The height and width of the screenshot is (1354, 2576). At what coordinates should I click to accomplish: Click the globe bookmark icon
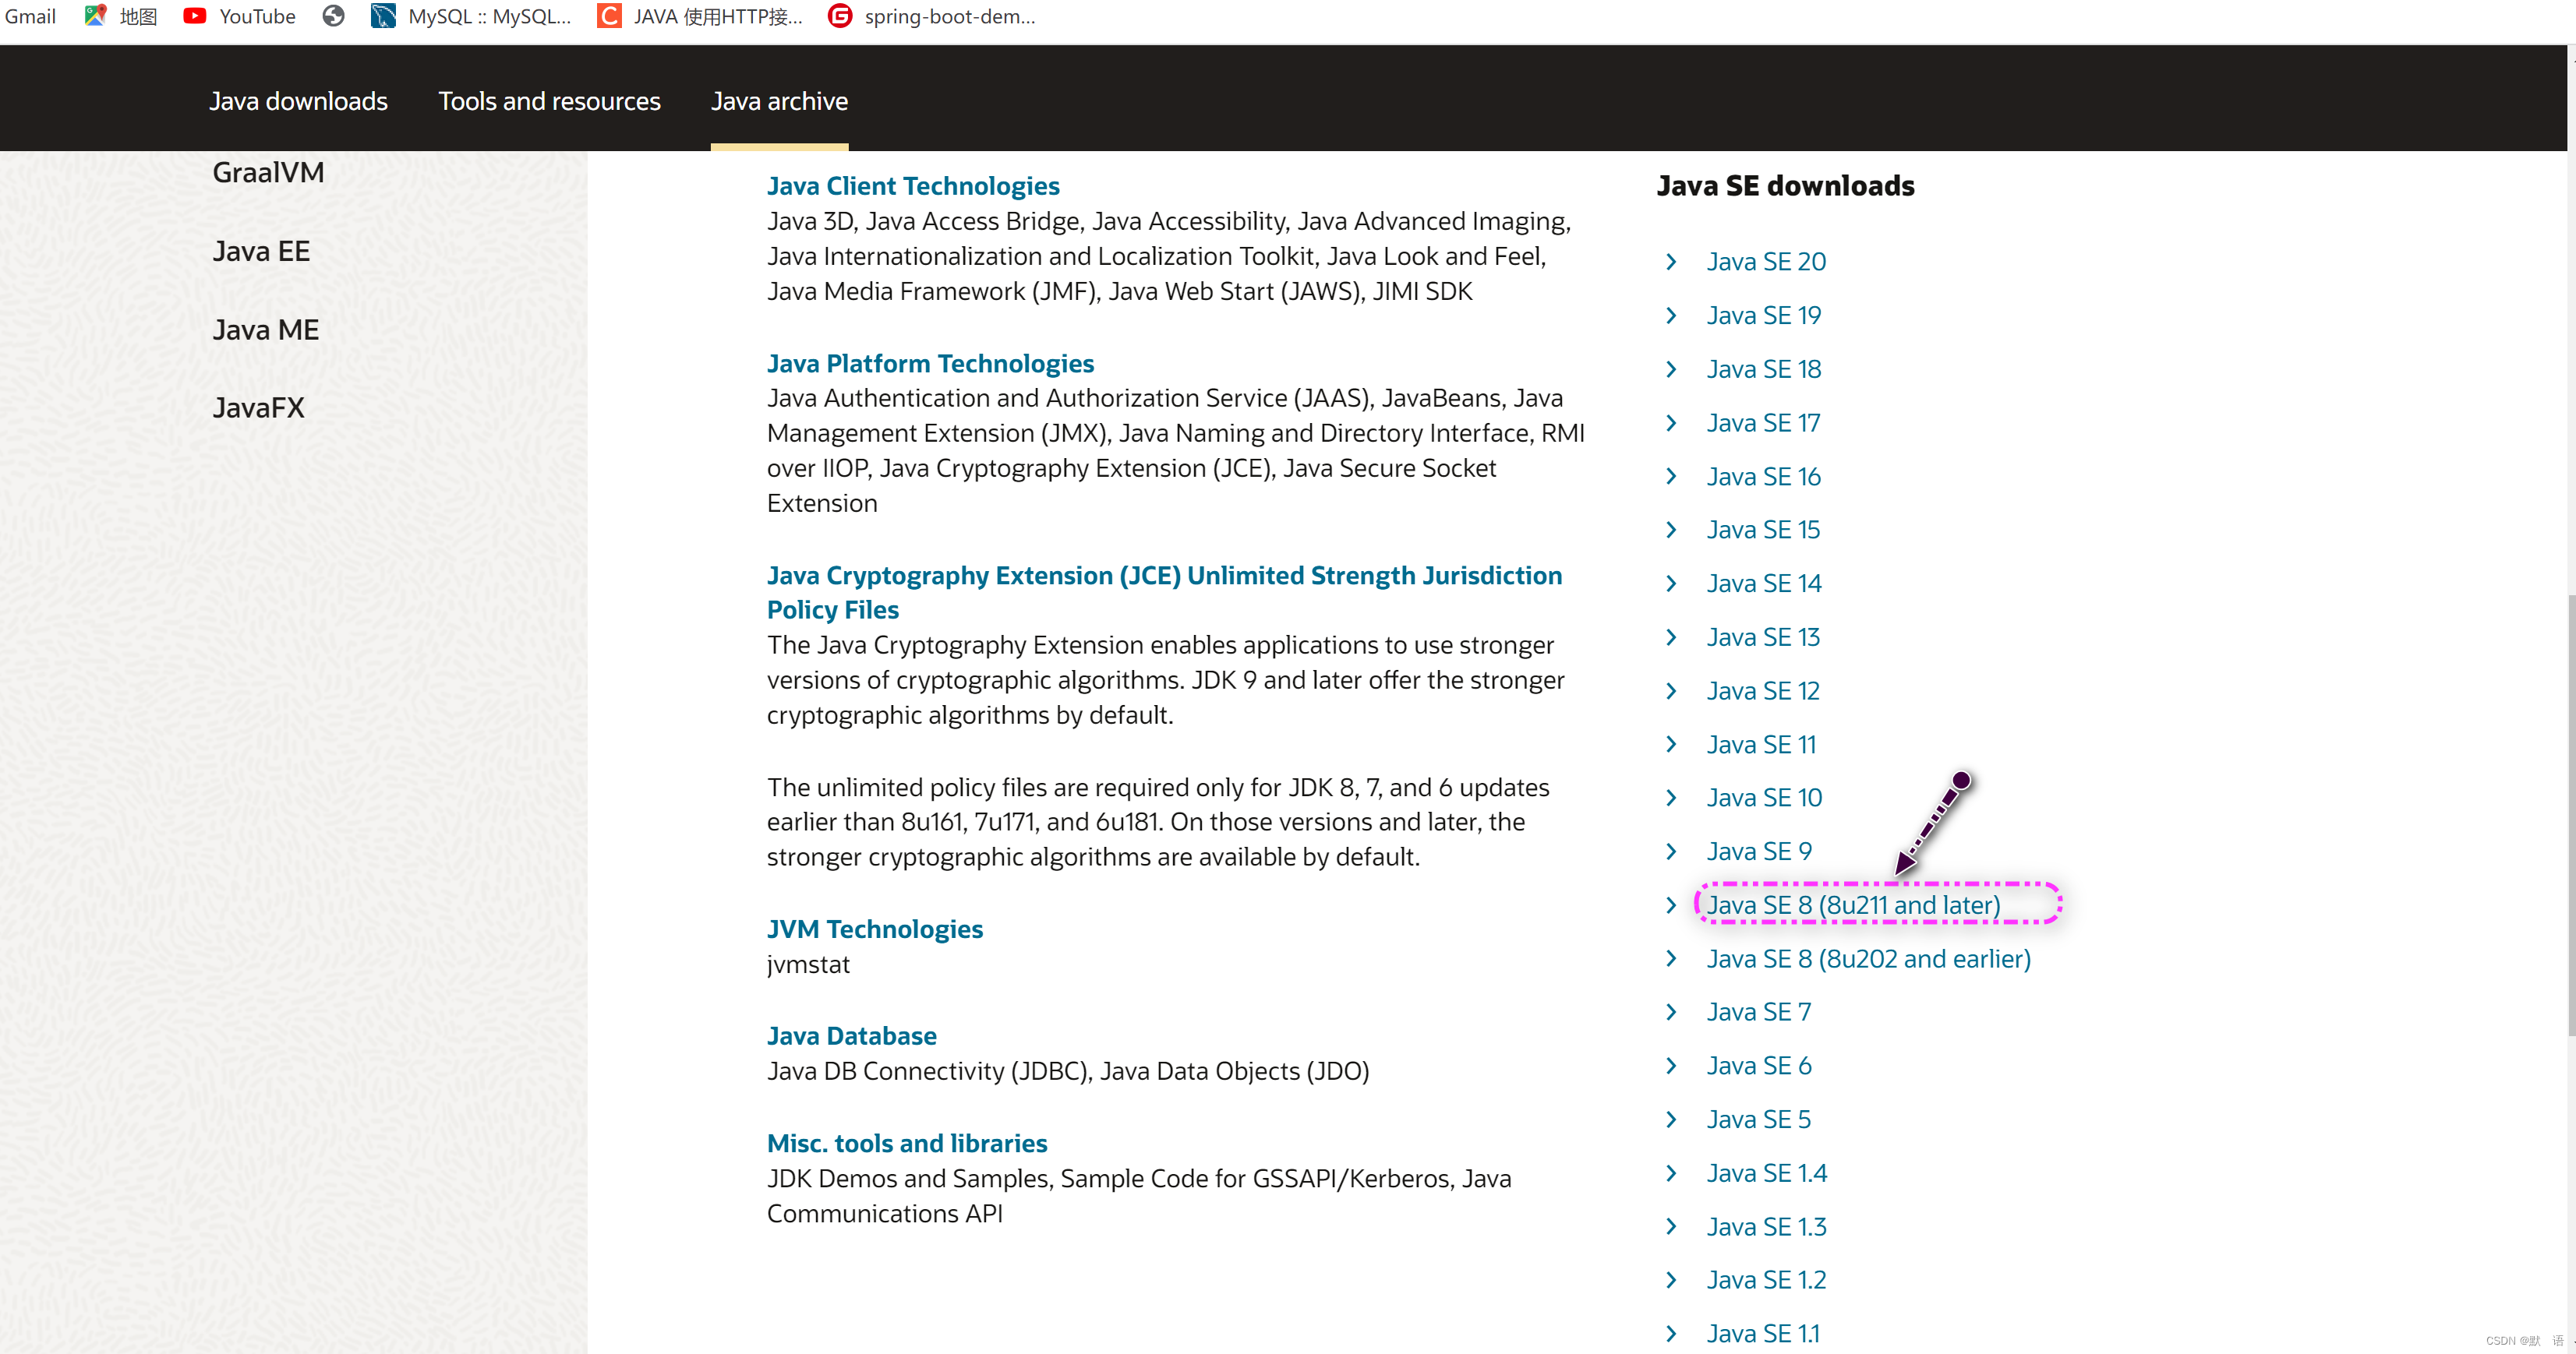334,16
